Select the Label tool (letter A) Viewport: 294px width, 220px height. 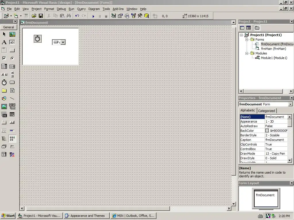pos(4,42)
